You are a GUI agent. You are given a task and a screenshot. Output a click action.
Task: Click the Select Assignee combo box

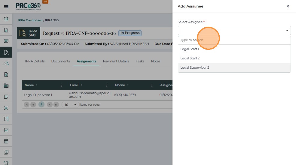234,30
